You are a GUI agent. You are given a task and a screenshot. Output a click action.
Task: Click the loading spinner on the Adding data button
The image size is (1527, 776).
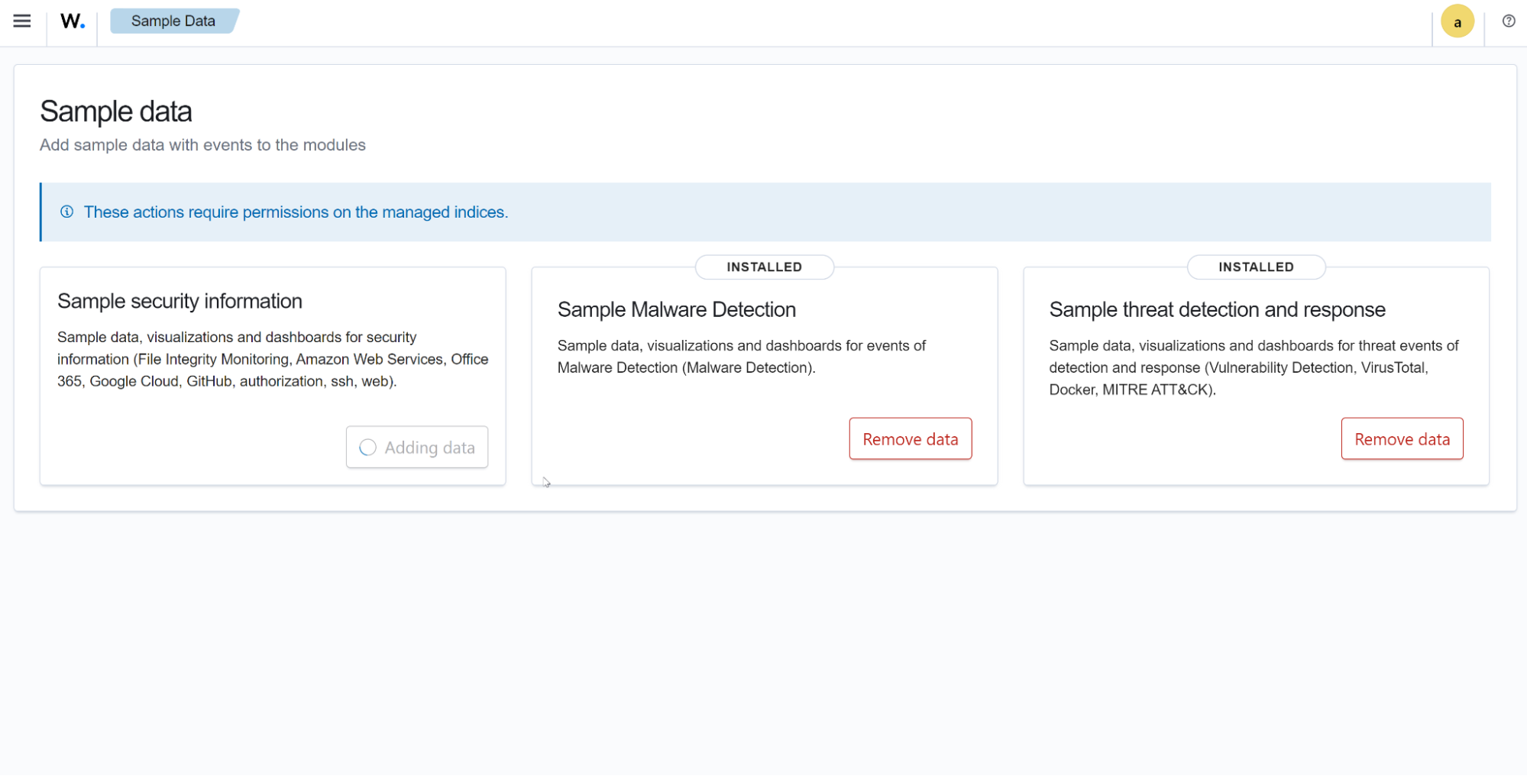(367, 447)
